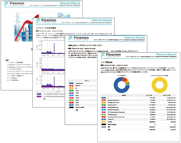
Task: Click the green badge 4 in the ポート table
Action: pos(71,91)
